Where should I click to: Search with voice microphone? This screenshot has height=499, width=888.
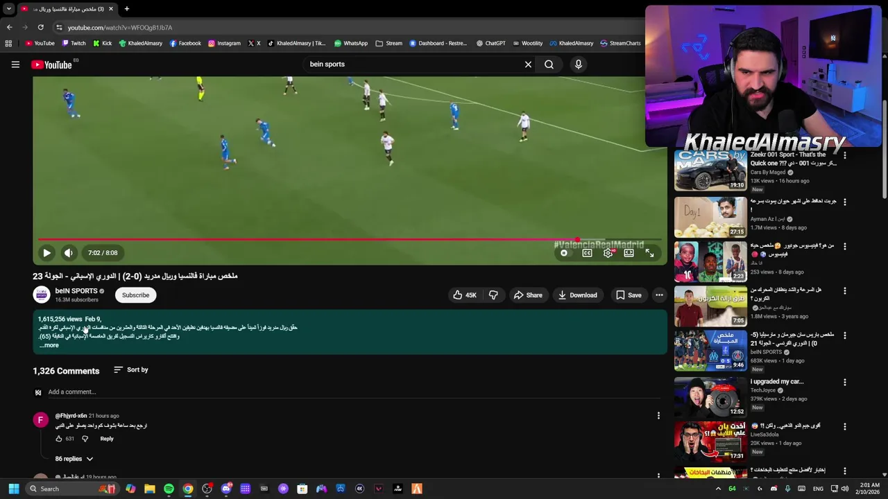[x=579, y=64]
